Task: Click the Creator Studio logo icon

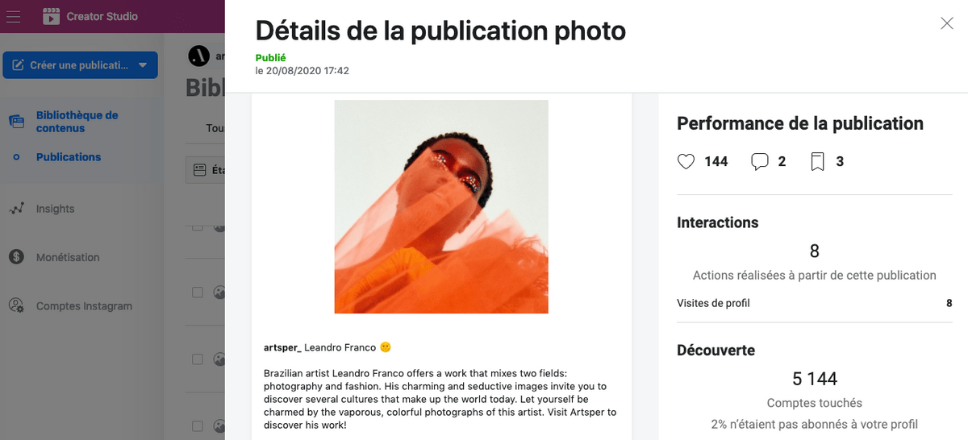Action: pyautogui.click(x=52, y=16)
